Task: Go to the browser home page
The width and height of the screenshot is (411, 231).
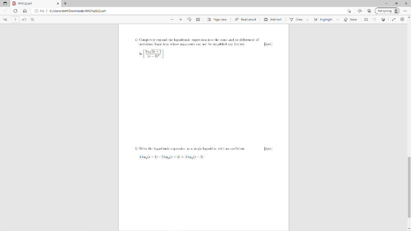Action: [24, 11]
